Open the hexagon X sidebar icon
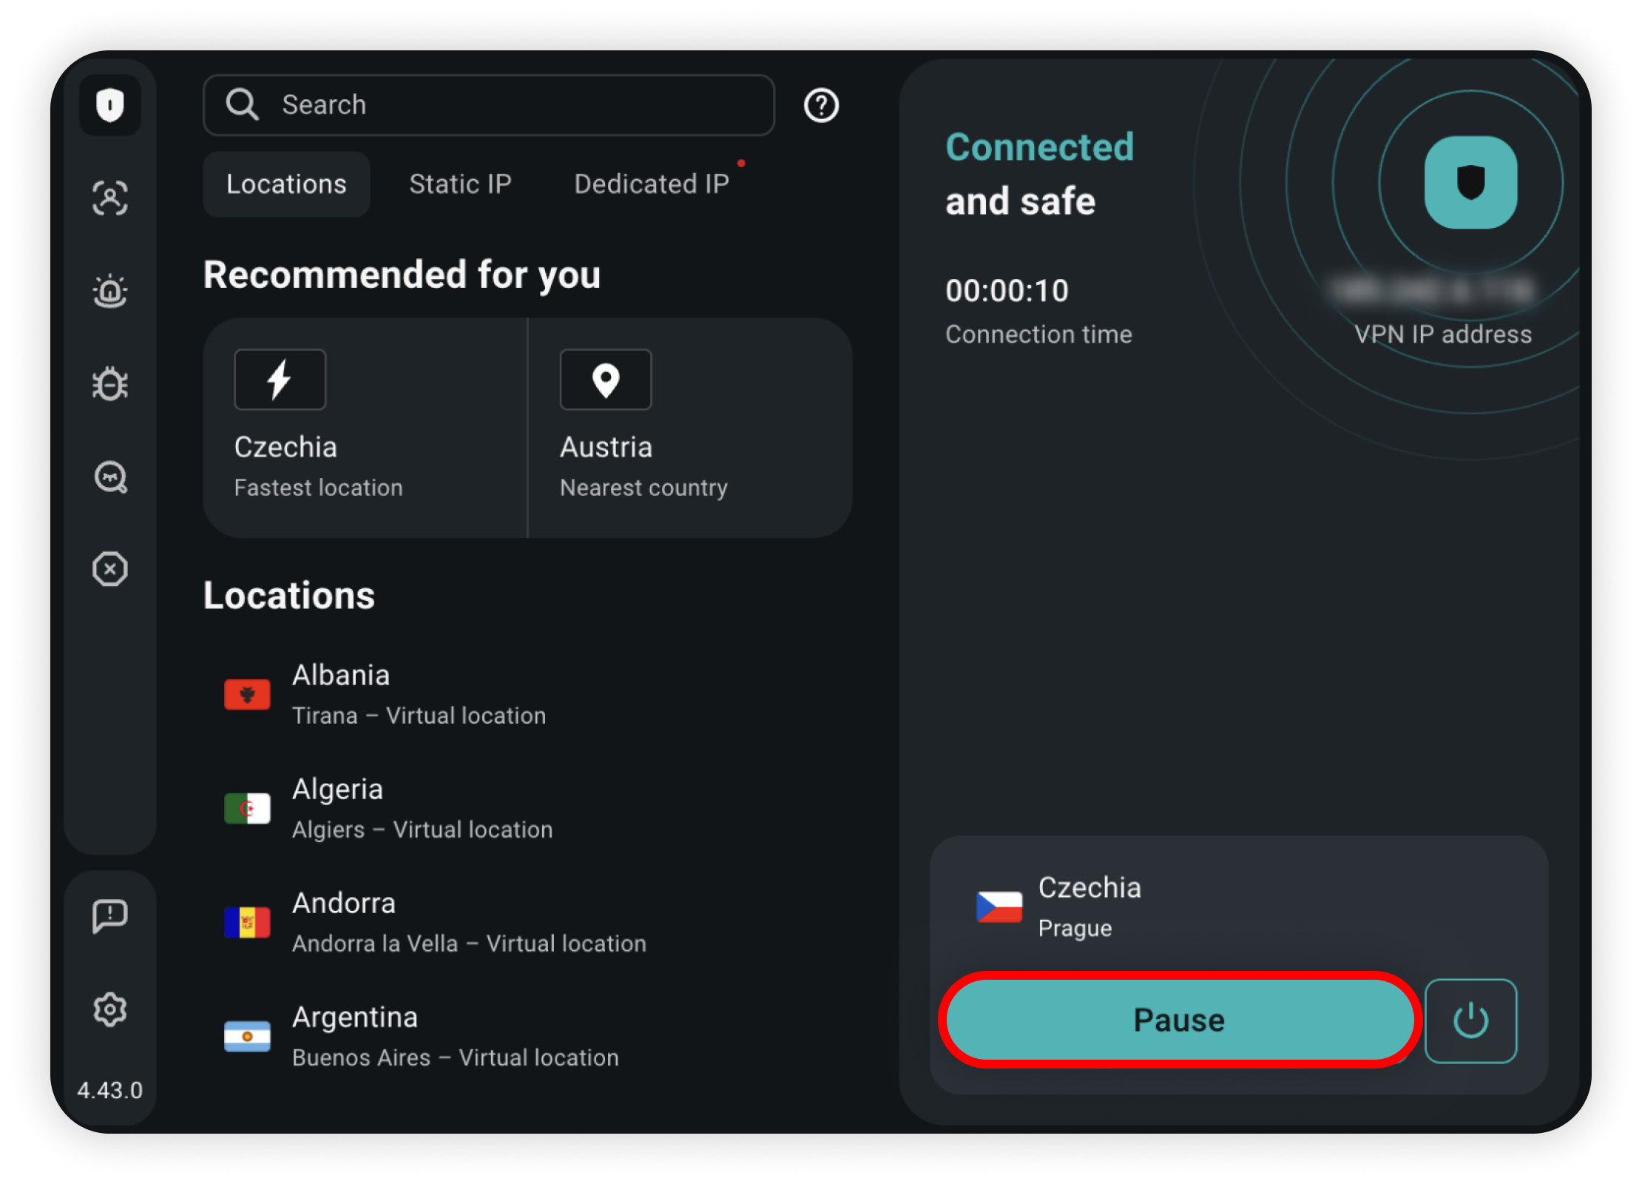The height and width of the screenshot is (1184, 1642). (x=110, y=569)
